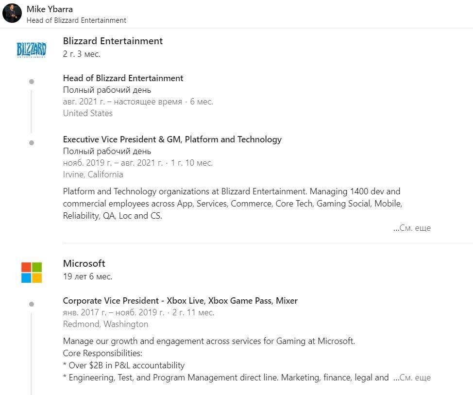Click the timeline dot beside Executive Vice President role
473x395 pixels.
click(x=32, y=143)
